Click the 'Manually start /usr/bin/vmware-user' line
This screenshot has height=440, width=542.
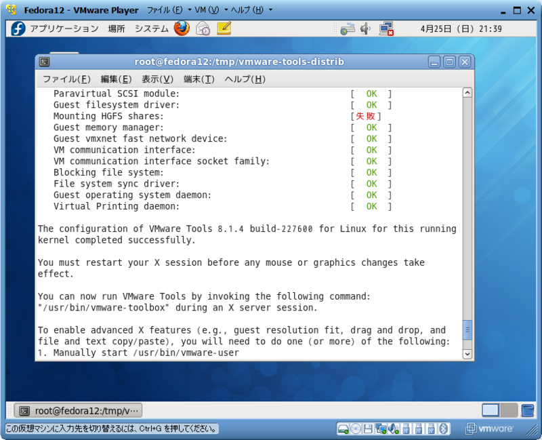(146, 353)
